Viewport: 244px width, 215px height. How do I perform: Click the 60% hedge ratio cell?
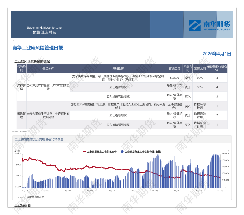pos(200,78)
